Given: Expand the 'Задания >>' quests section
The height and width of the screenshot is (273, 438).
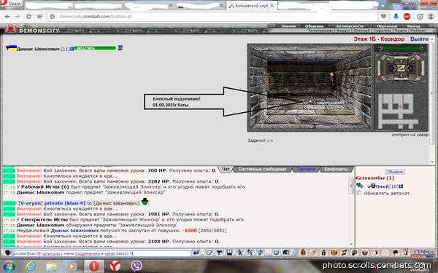Looking at the screenshot, I should pyautogui.click(x=260, y=141).
